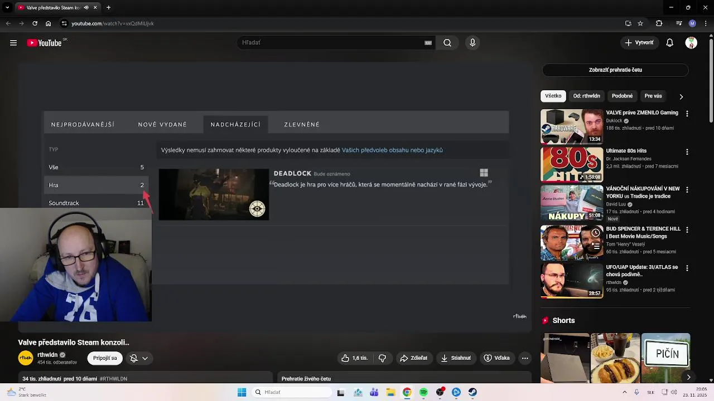Open the browser home page
The image size is (714, 401).
pos(48,23)
